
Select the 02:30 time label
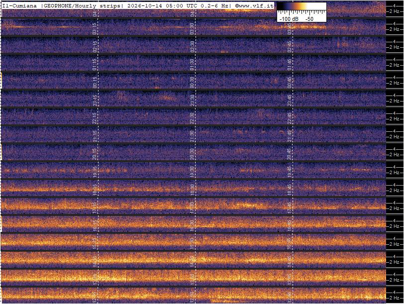pyautogui.click(x=192, y=47)
